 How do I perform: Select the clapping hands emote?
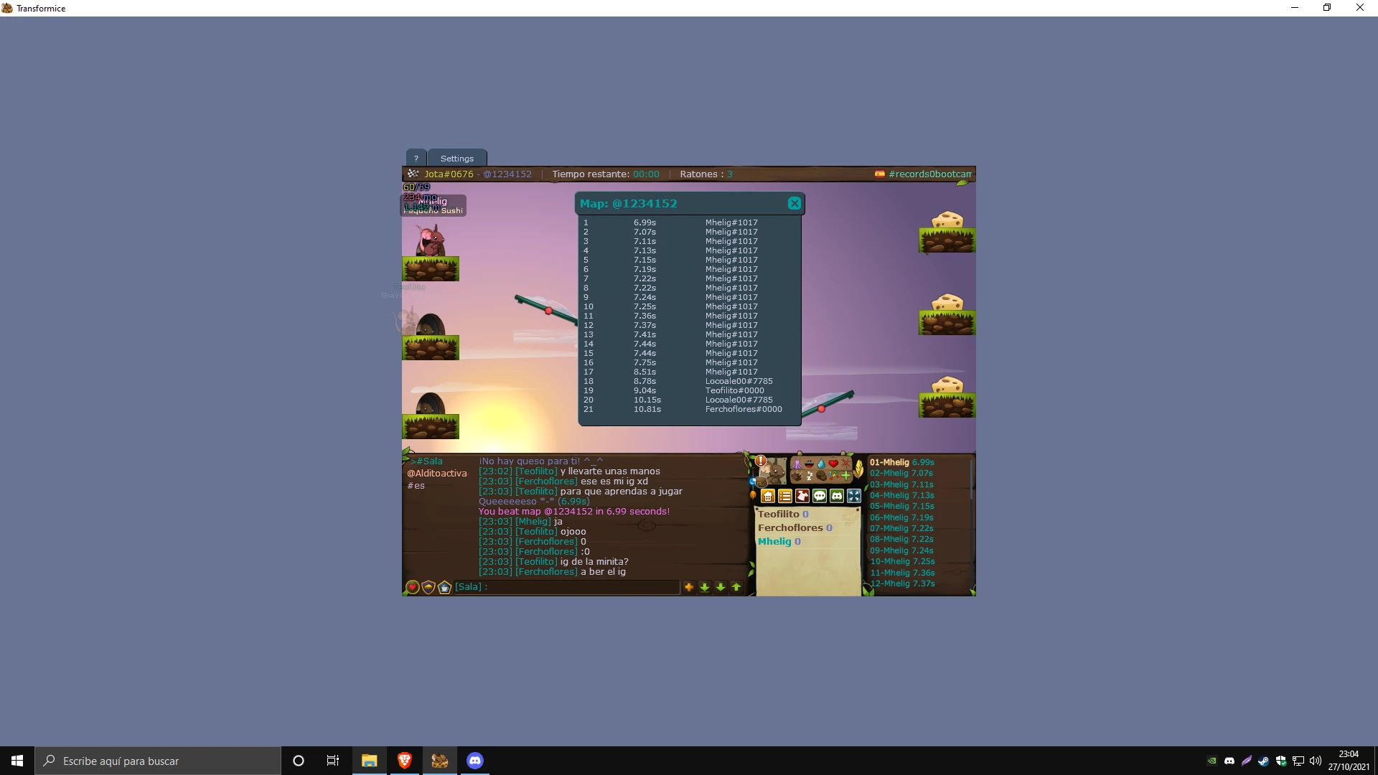797,476
